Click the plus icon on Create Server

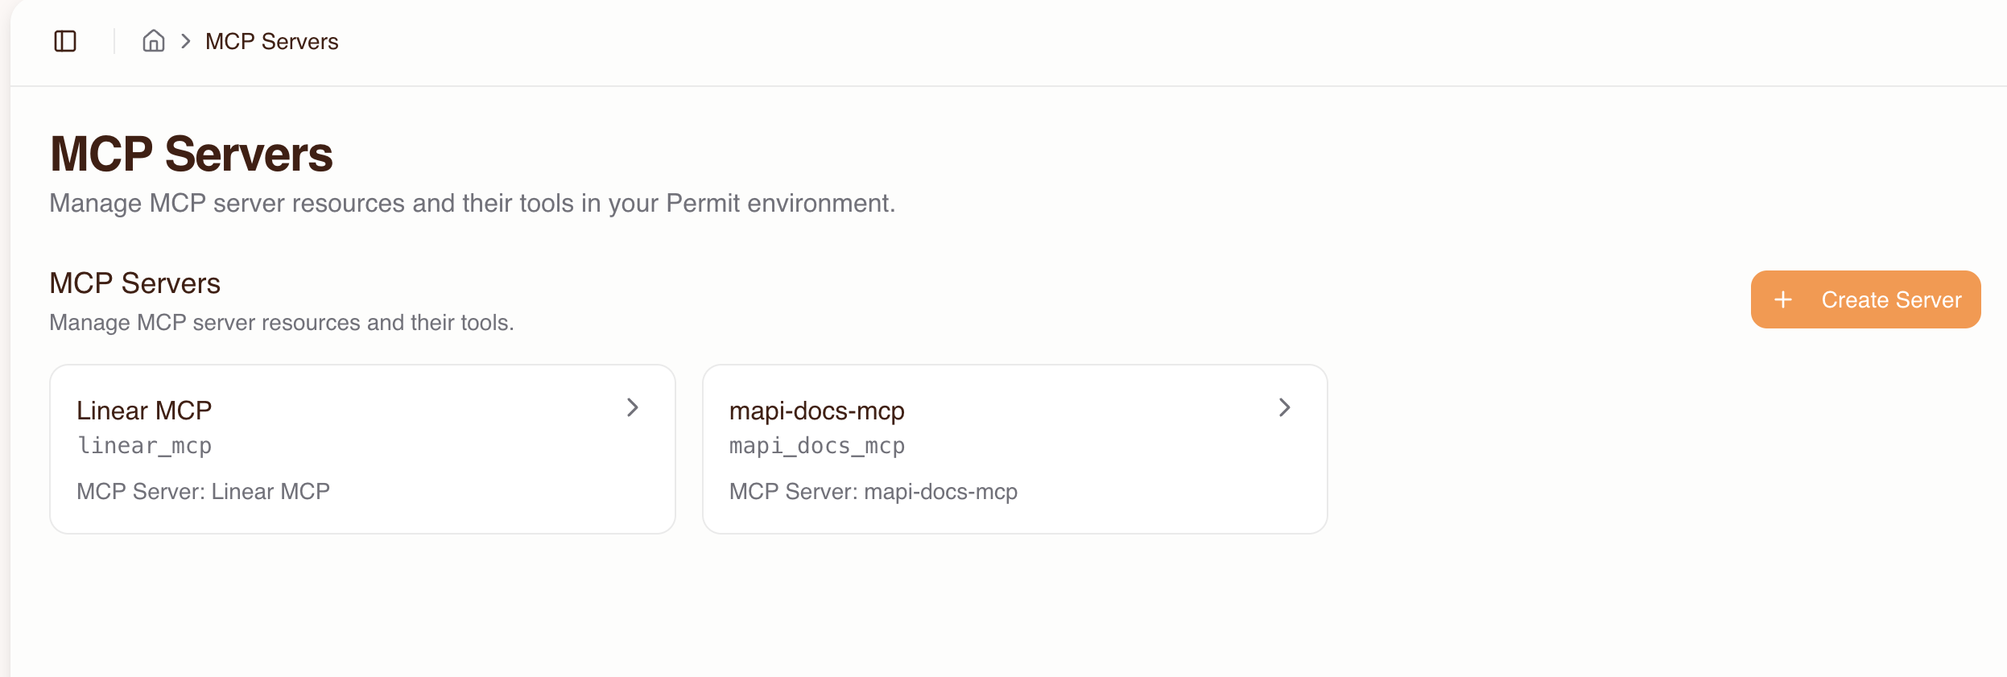click(1785, 299)
